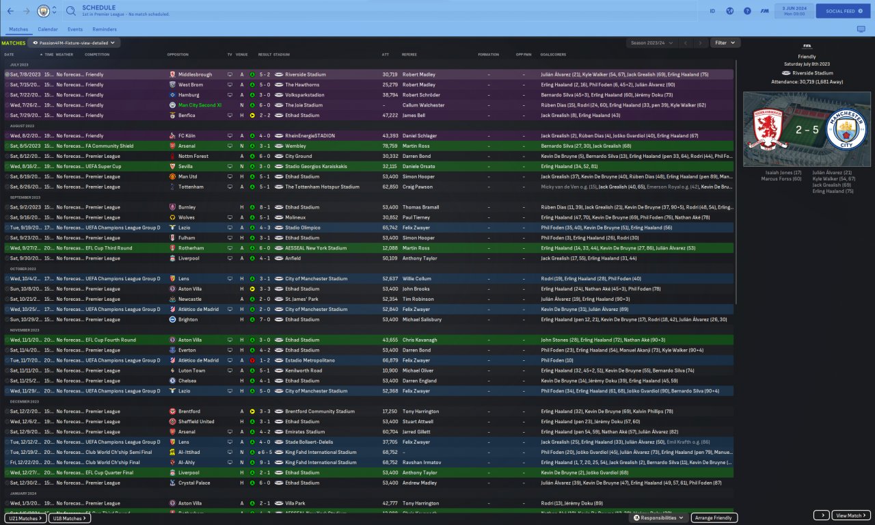Image resolution: width=875 pixels, height=525 pixels.
Task: Click the Wembley stadium name
Action: click(295, 146)
